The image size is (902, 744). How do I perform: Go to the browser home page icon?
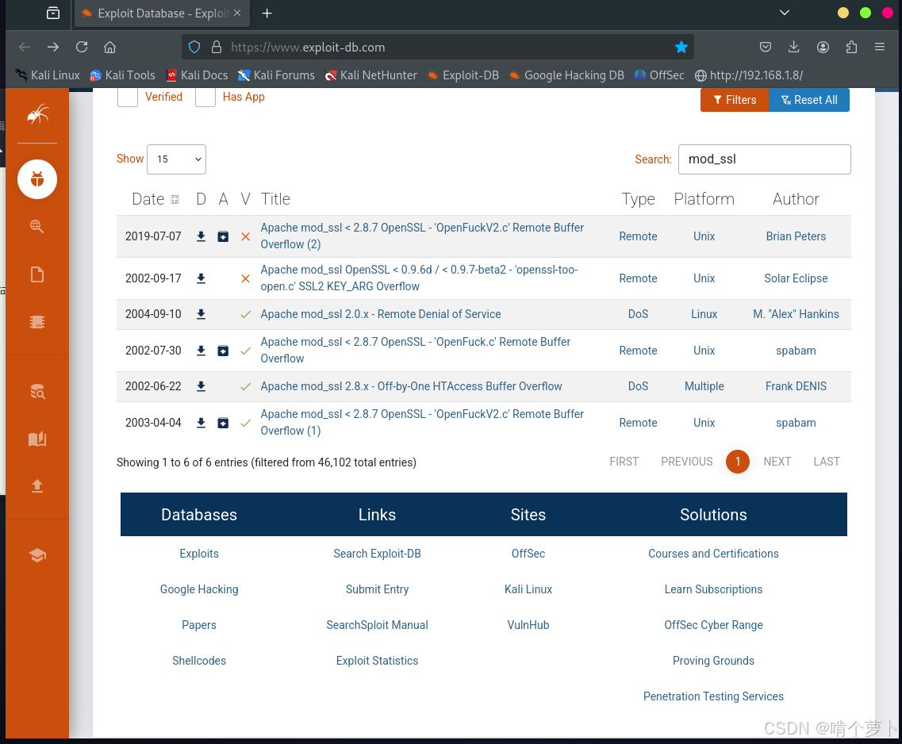[109, 47]
